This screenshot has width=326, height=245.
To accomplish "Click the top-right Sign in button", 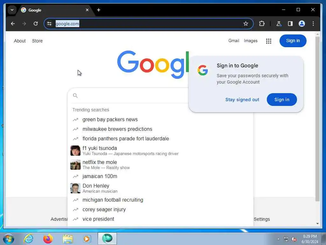I will coord(293,41).
